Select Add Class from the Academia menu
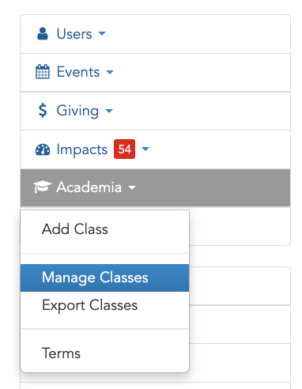 pyautogui.click(x=75, y=228)
